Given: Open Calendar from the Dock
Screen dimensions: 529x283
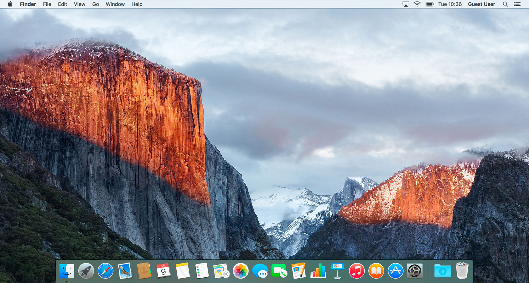Looking at the screenshot, I should [x=163, y=271].
